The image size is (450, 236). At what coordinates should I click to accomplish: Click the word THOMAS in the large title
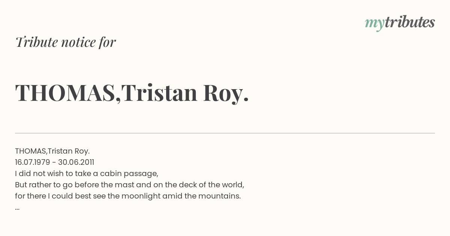[x=65, y=93]
